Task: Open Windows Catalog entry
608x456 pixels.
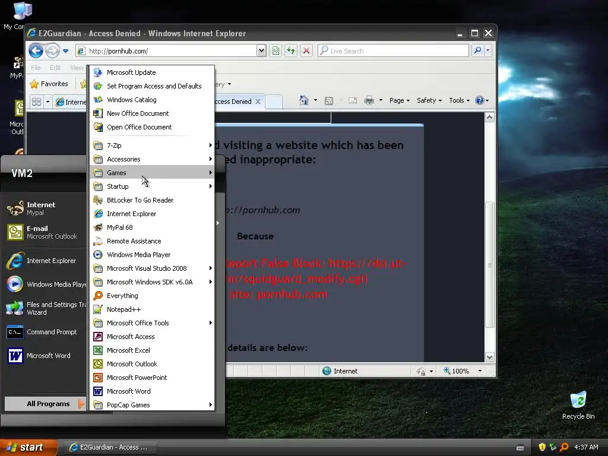Action: (152, 100)
